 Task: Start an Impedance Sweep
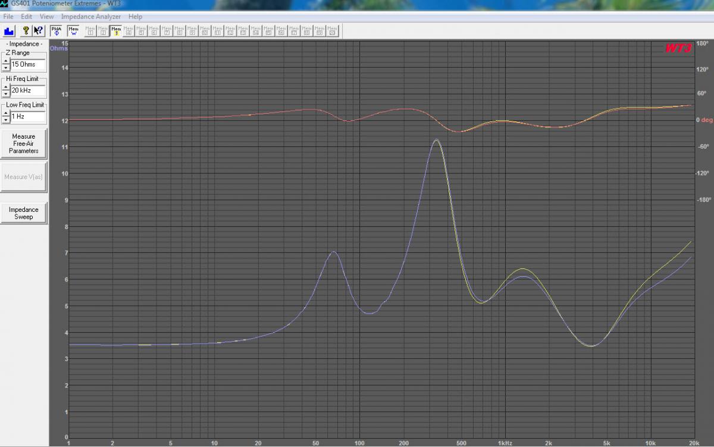tap(24, 214)
